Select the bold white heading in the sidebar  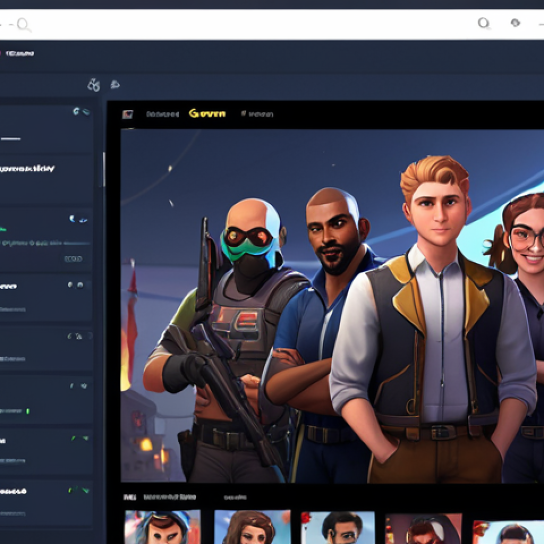coord(27,169)
